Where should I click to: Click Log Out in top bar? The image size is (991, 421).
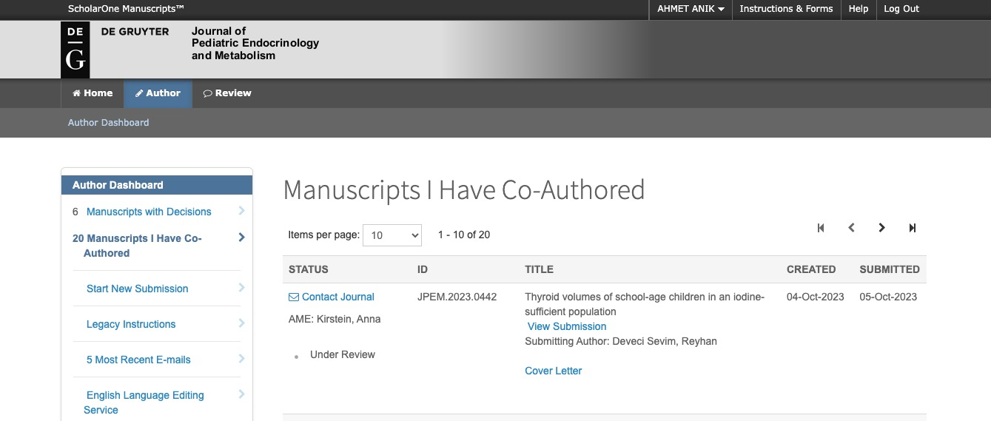[x=901, y=9]
